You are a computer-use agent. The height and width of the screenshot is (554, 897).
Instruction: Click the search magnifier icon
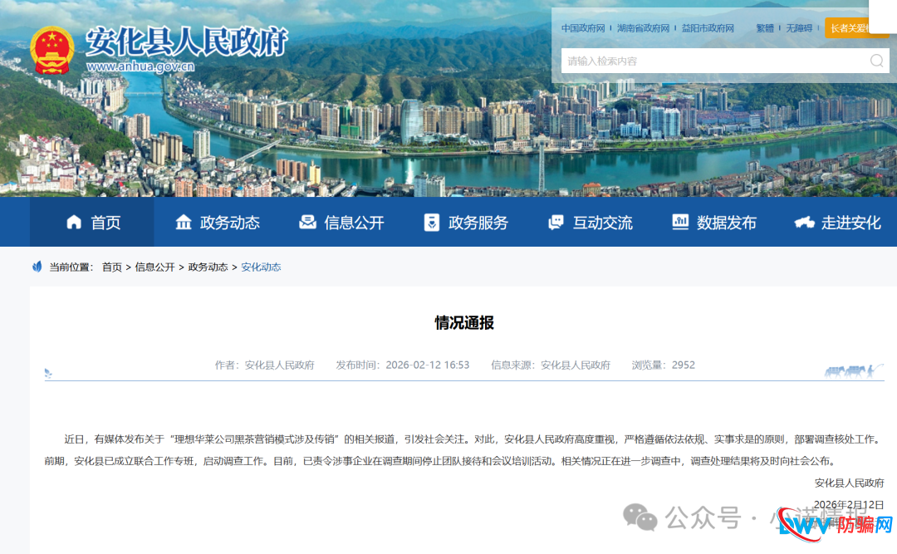(x=876, y=61)
